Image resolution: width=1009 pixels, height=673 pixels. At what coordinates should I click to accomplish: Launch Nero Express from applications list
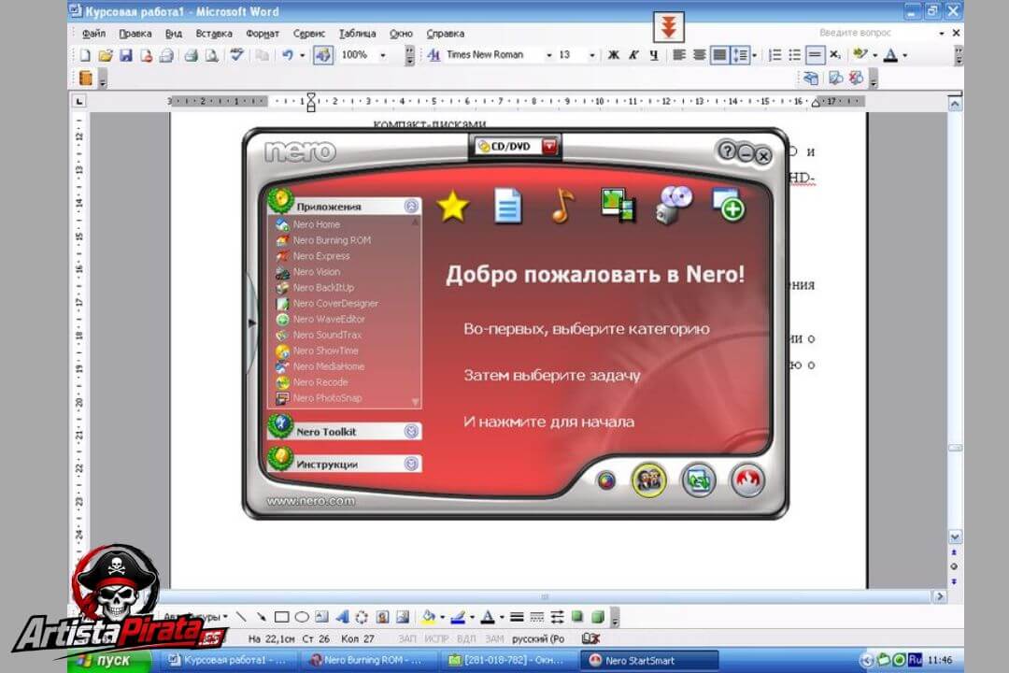click(321, 256)
